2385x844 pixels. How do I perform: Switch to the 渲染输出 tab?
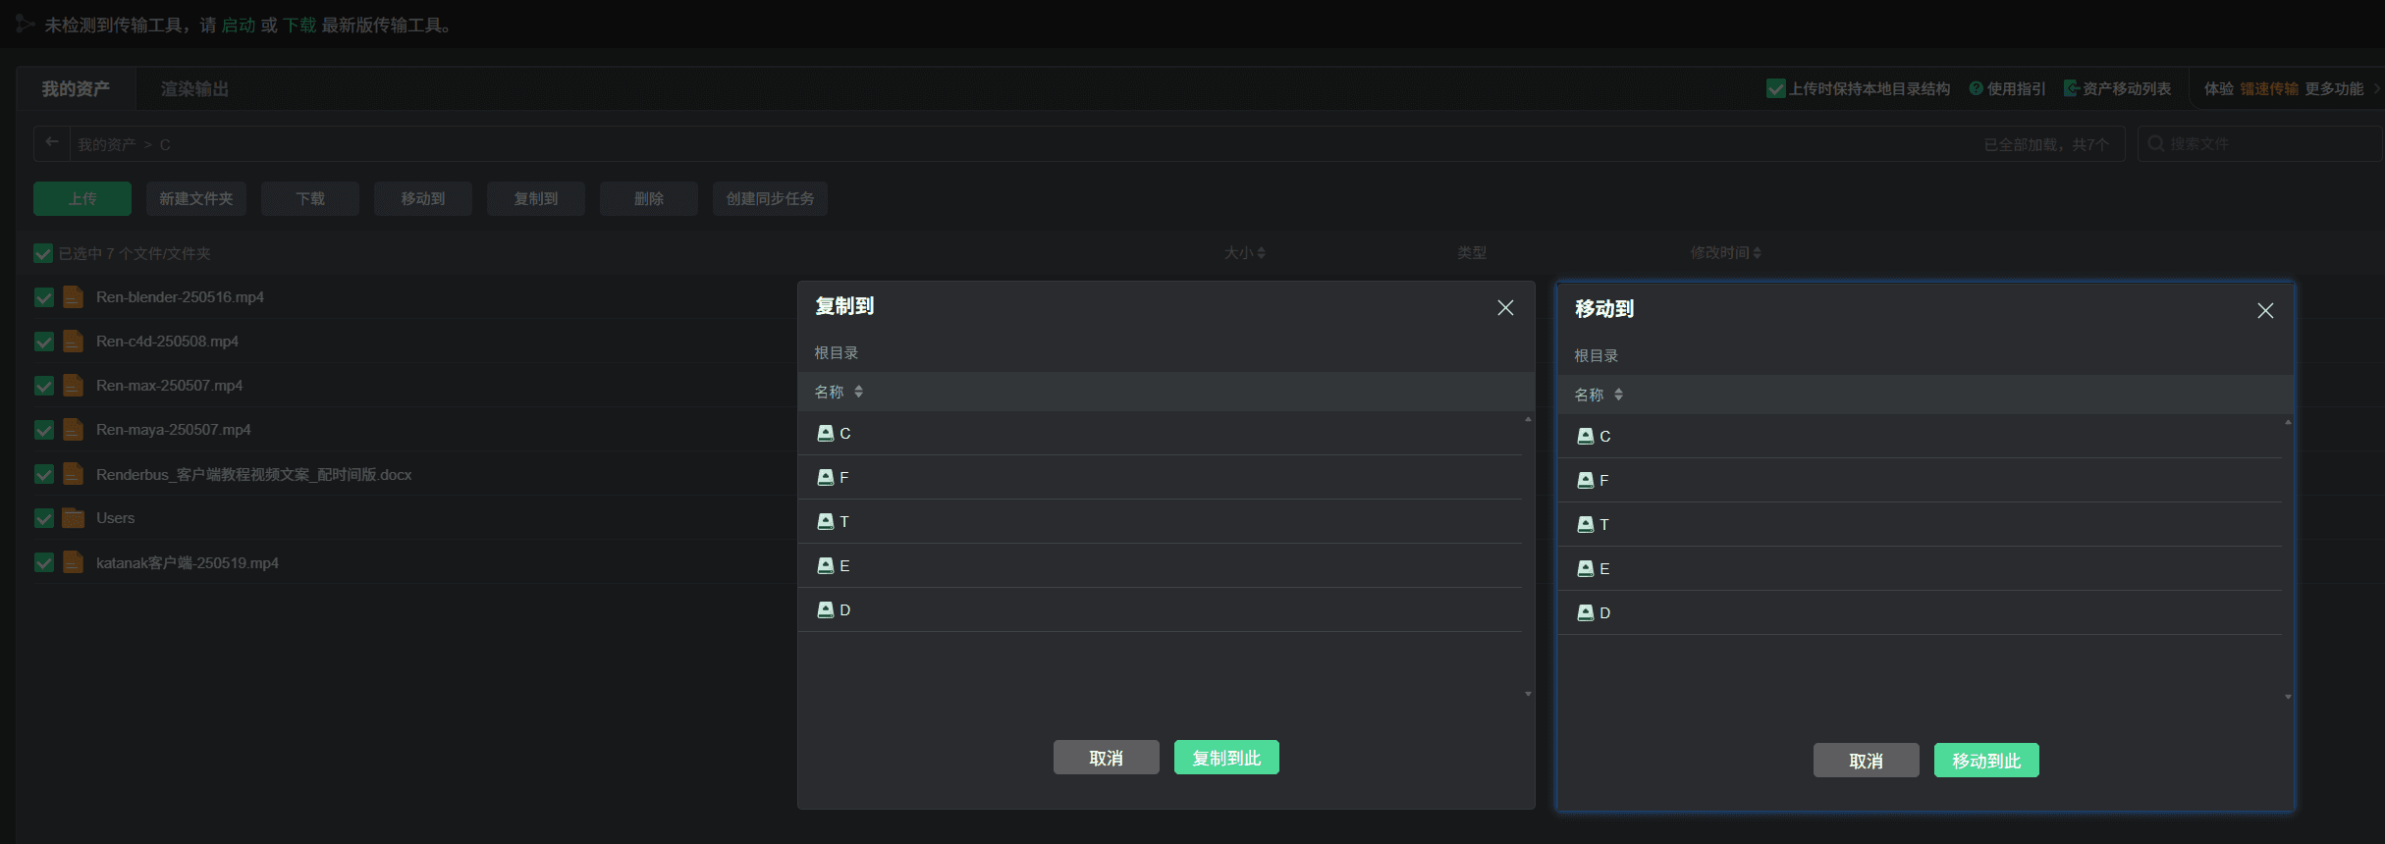pos(194,89)
